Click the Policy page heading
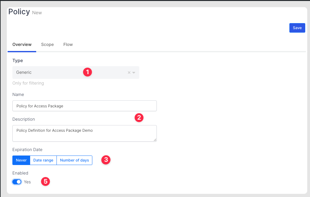This screenshot has height=197, width=310. pyautogui.click(x=19, y=12)
